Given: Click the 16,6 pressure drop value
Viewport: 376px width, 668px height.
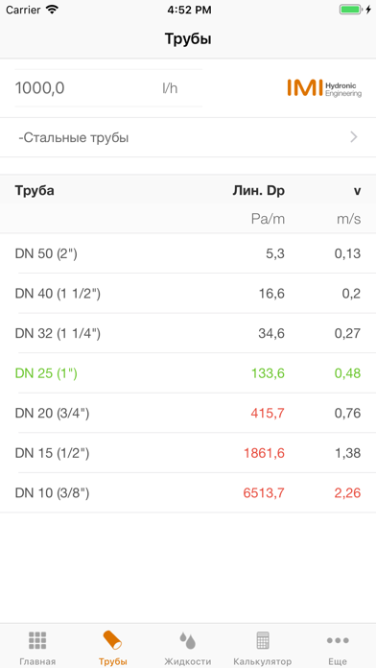Looking at the screenshot, I should 271,294.
